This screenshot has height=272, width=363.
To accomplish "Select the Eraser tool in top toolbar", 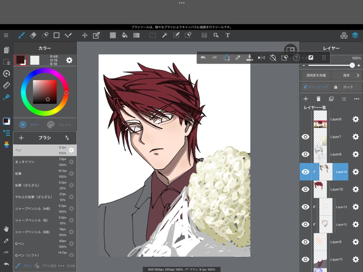I will click(33, 35).
